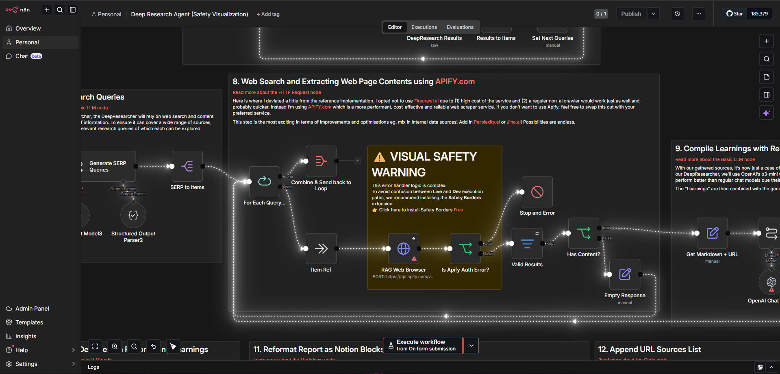Open the Logs panel label
The image size is (780, 374).
coord(93,367)
